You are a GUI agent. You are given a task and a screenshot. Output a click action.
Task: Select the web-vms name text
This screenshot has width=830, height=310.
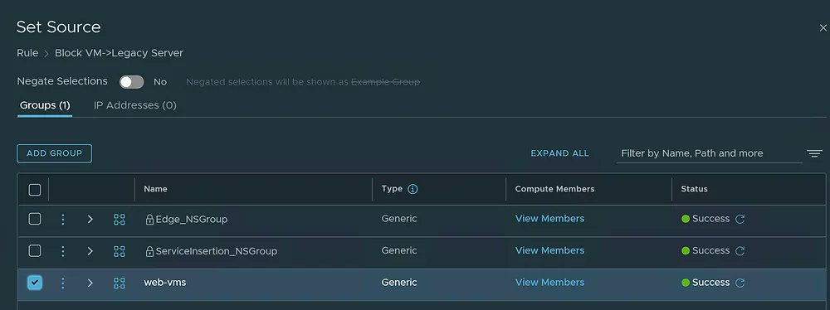(165, 283)
